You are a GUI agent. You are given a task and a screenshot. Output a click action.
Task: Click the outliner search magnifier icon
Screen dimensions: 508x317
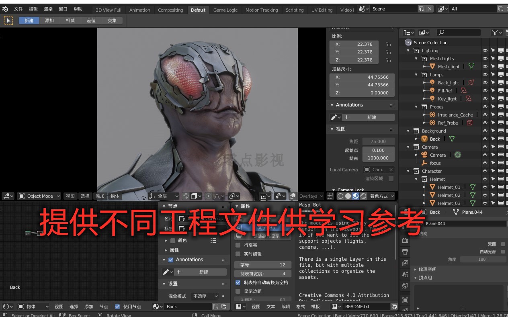(x=441, y=33)
